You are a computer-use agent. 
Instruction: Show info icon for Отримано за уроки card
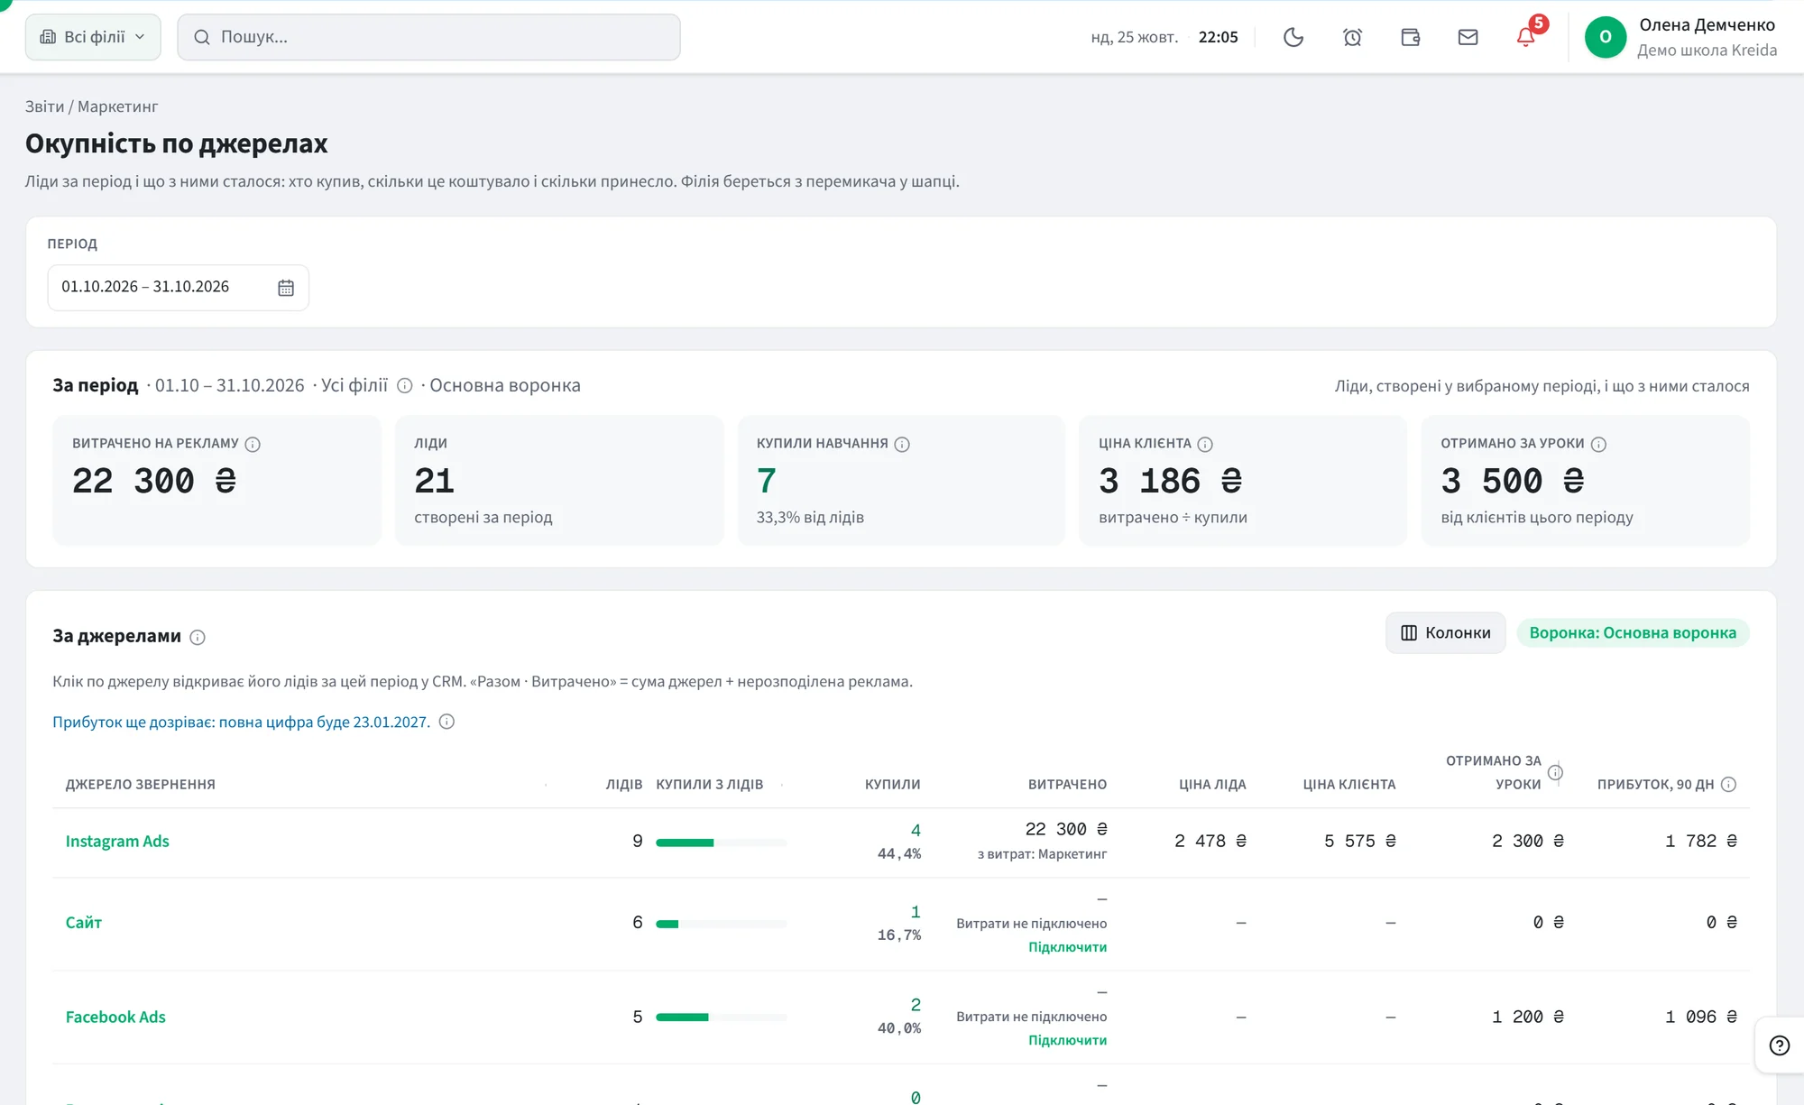(x=1598, y=444)
